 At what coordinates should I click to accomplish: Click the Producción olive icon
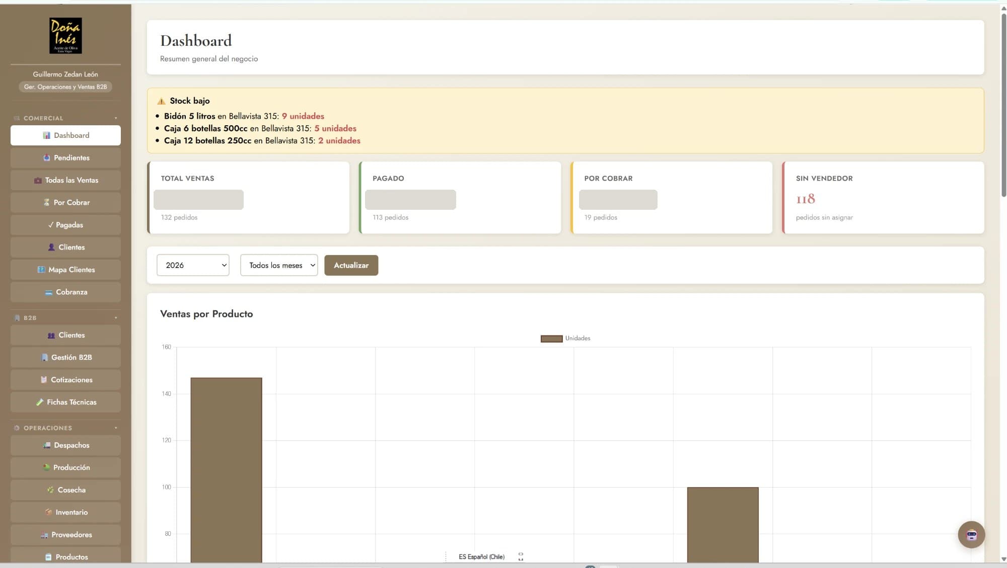click(46, 467)
